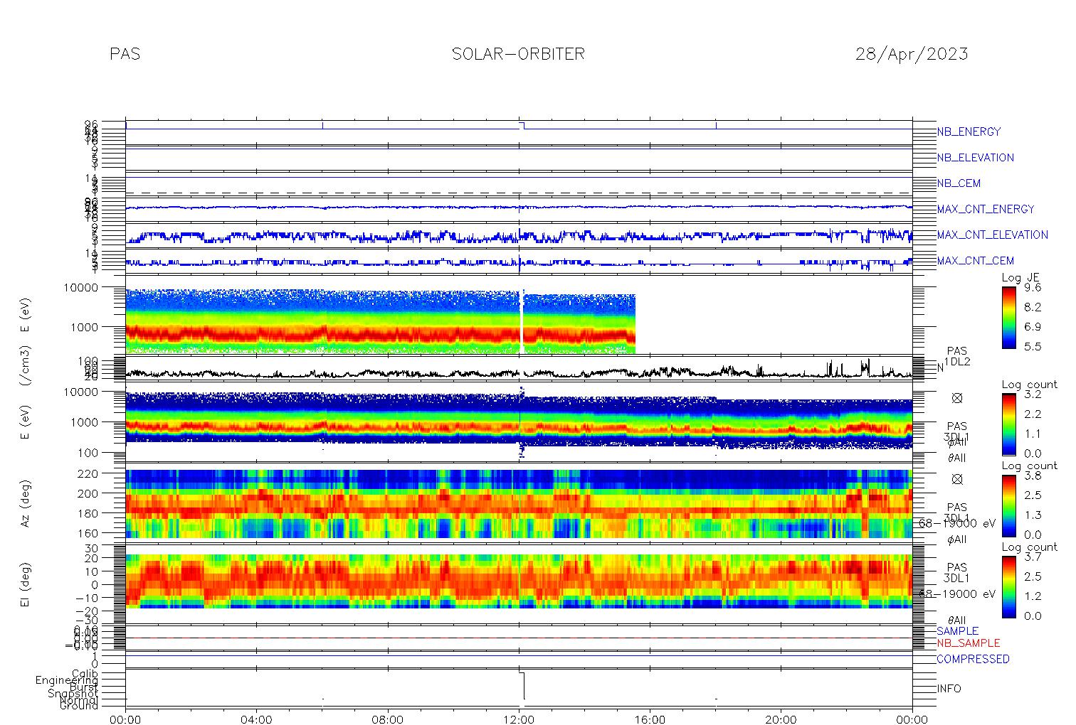Click the COMPRESSED panel label
The image size is (1076, 725).
pos(973,660)
